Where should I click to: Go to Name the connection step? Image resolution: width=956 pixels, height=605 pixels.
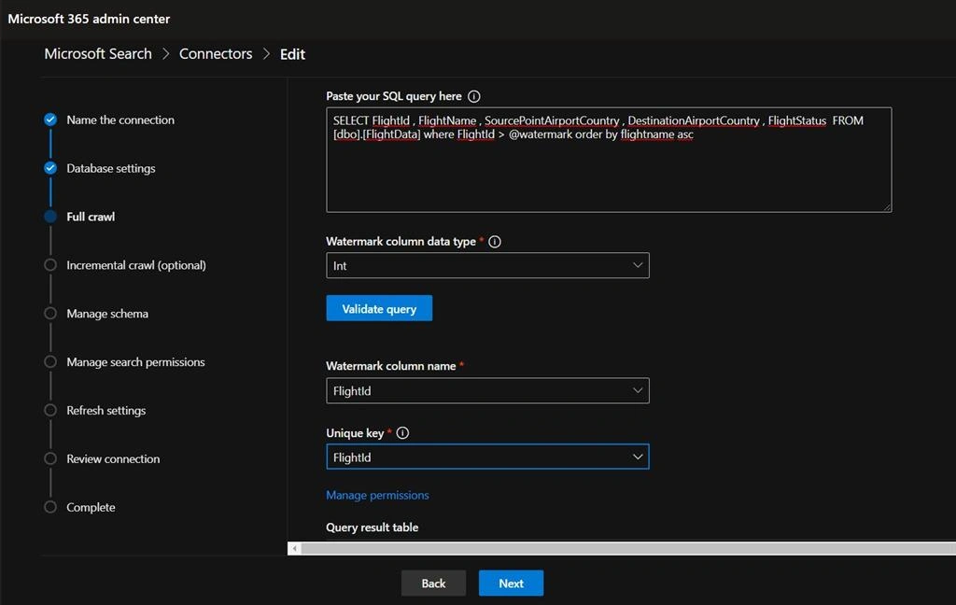[x=120, y=120]
